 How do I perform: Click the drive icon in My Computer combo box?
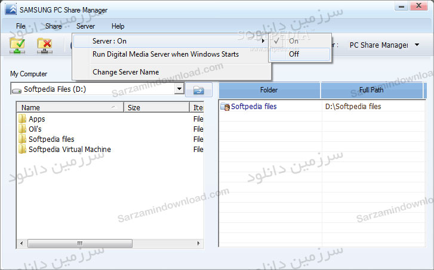[x=17, y=90]
